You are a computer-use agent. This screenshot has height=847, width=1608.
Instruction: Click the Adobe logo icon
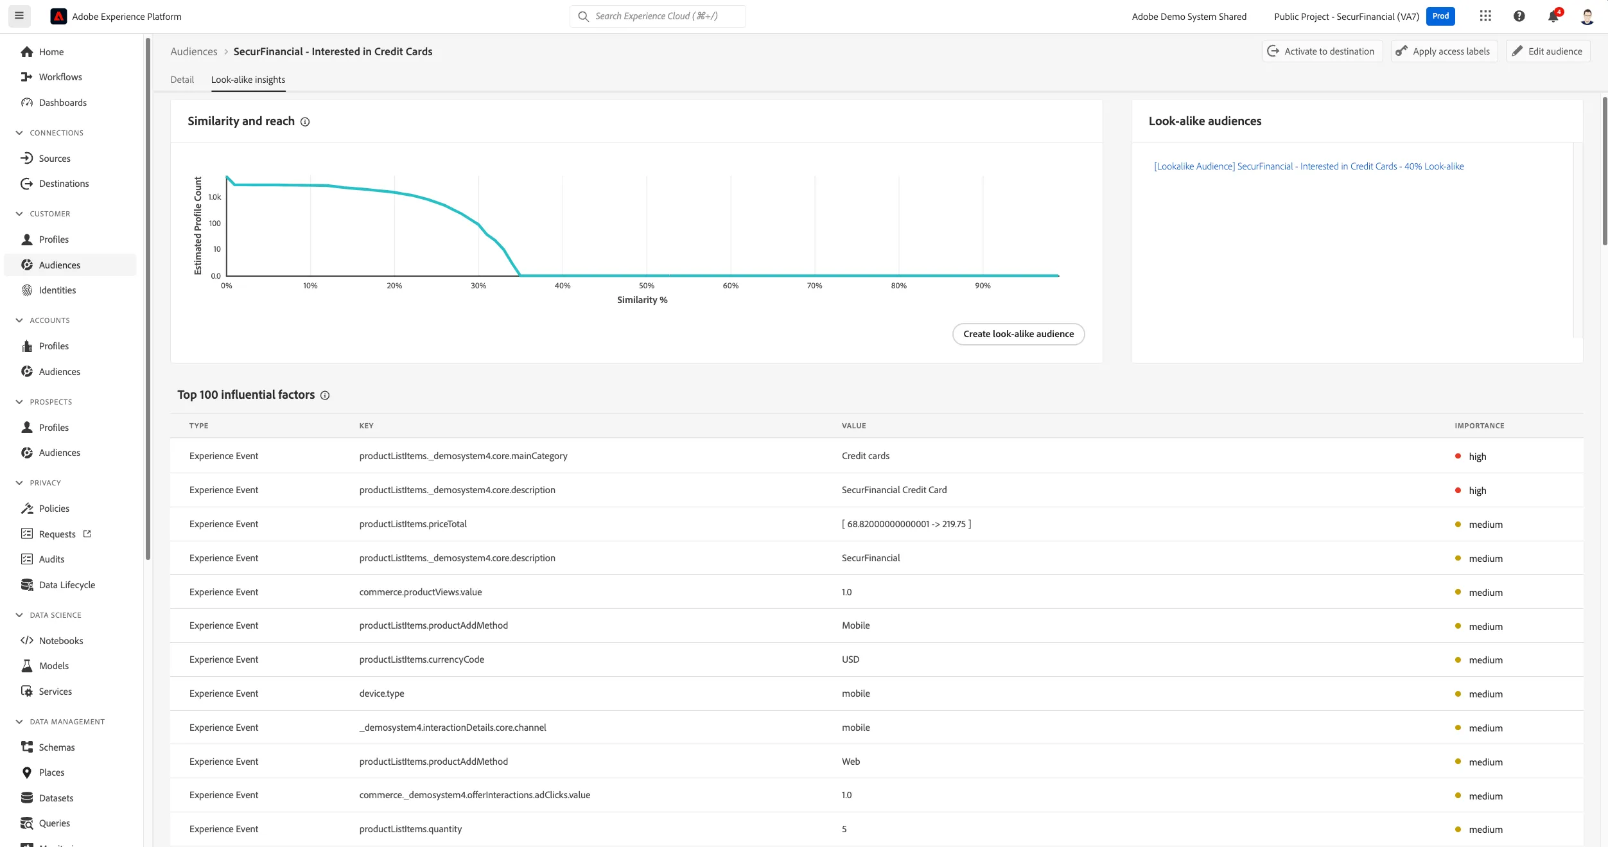[58, 17]
